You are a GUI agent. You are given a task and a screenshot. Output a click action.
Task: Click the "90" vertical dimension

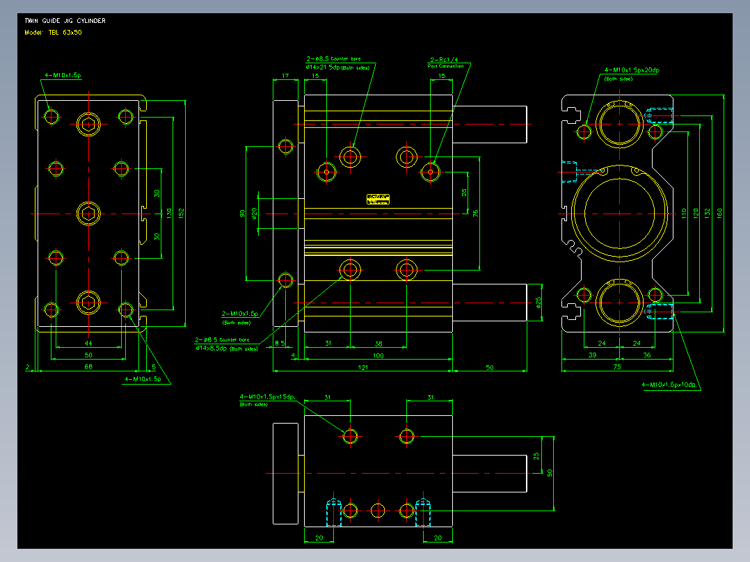coord(243,214)
